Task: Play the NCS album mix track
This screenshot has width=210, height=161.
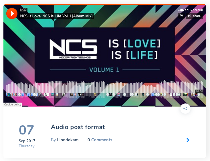Action: pos(12,13)
